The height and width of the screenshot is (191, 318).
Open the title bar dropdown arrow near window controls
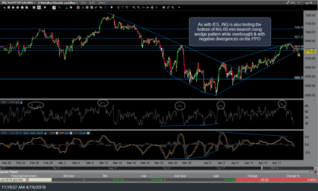(302, 2)
